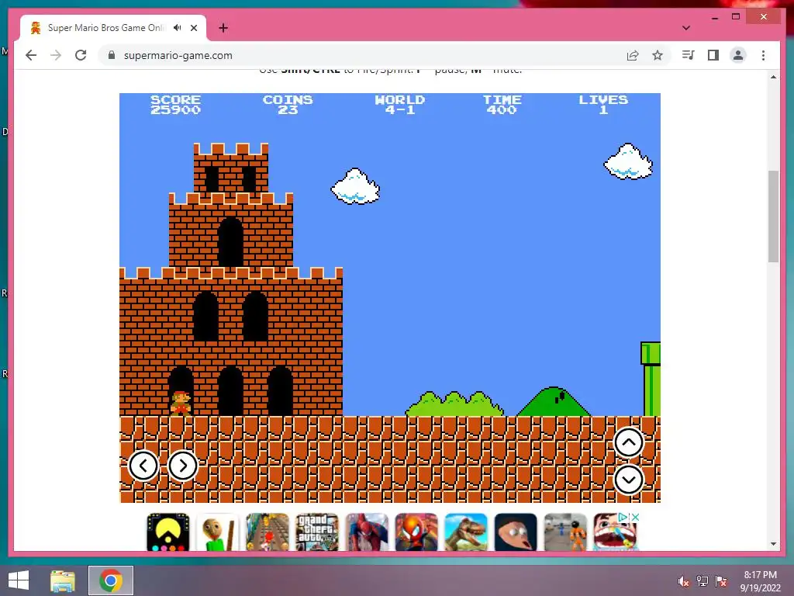The width and height of the screenshot is (794, 596).
Task: Open the Chrome profile avatar
Action: (738, 55)
